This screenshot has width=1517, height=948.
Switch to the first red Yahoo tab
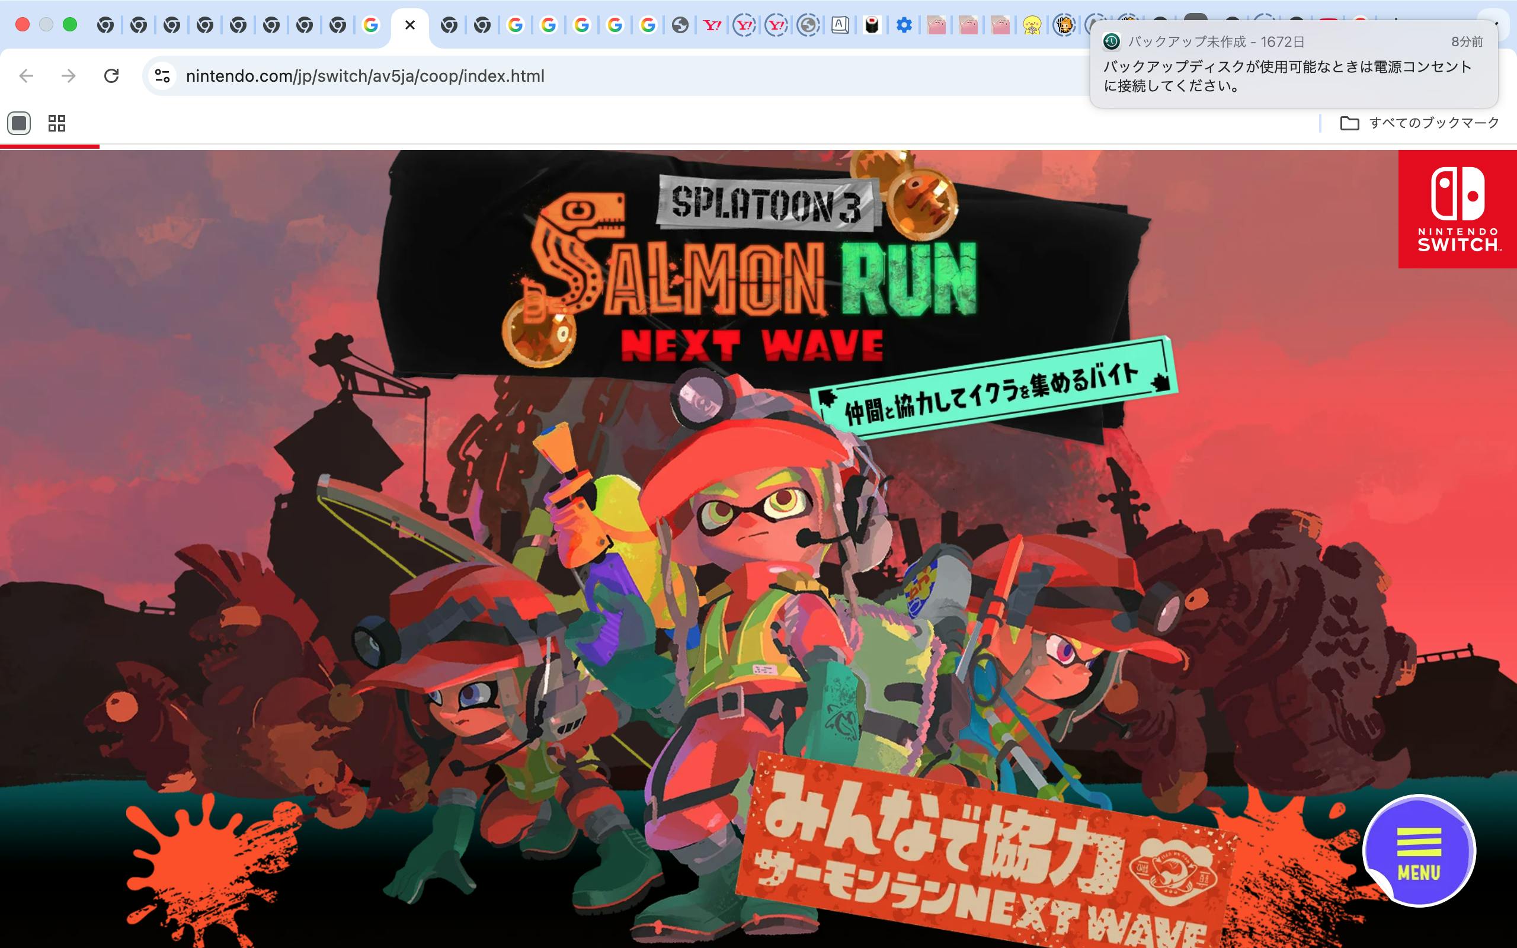point(712,25)
